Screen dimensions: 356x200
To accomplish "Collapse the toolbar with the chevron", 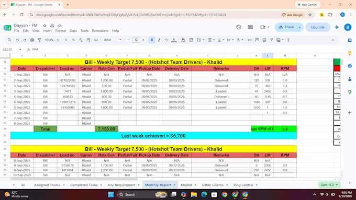I will (333, 40).
